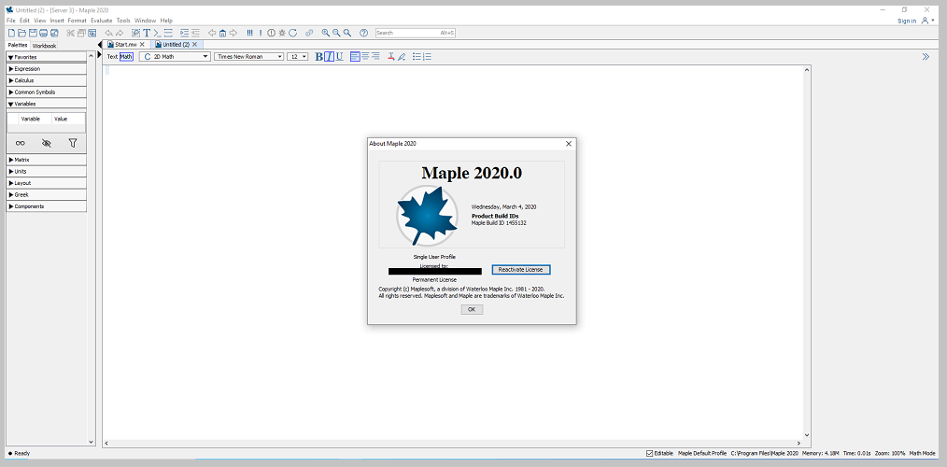Open the Evaluate menu

[102, 21]
